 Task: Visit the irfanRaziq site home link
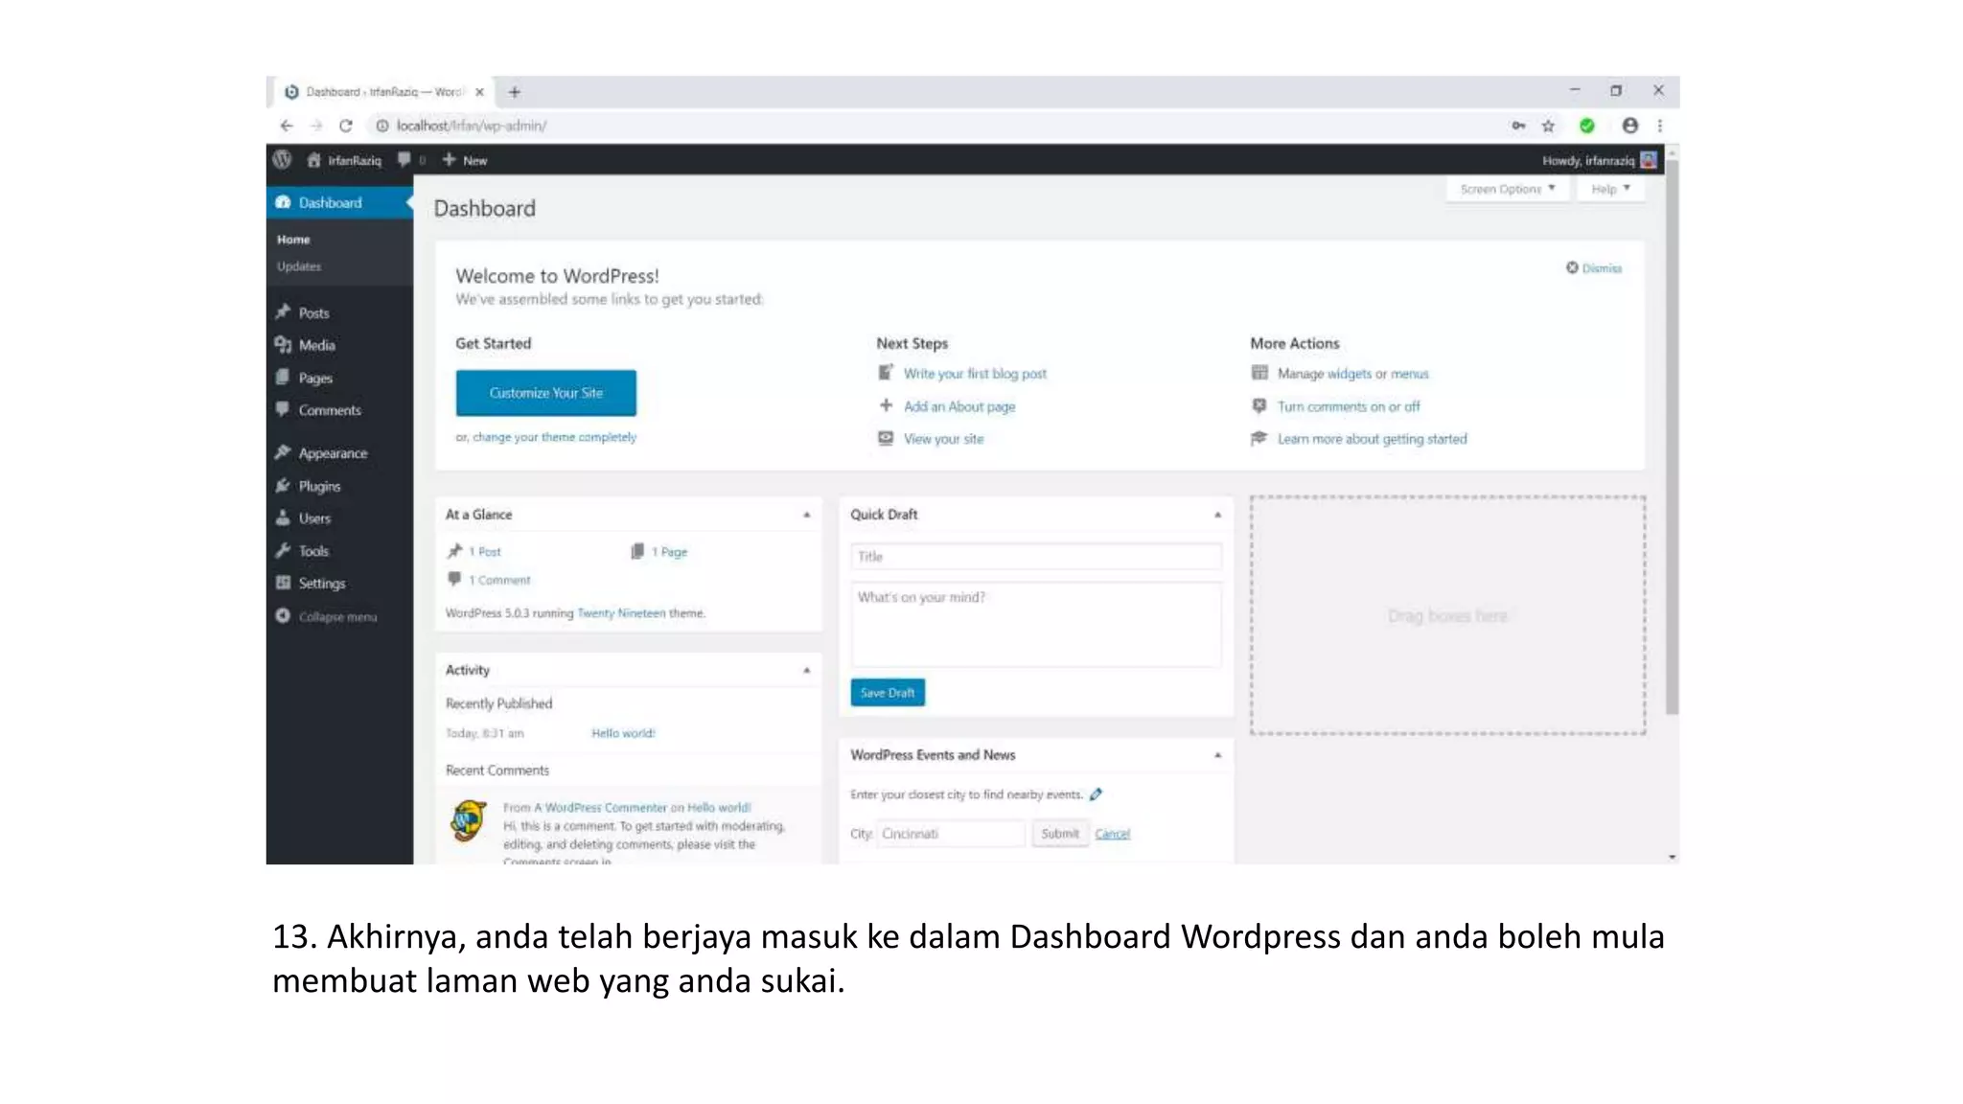pyautogui.click(x=344, y=160)
